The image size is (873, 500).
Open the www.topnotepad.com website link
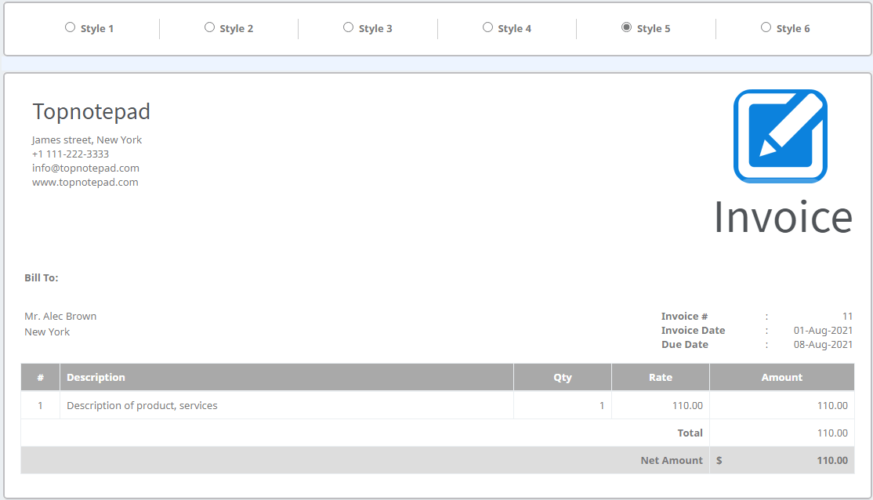tap(85, 182)
